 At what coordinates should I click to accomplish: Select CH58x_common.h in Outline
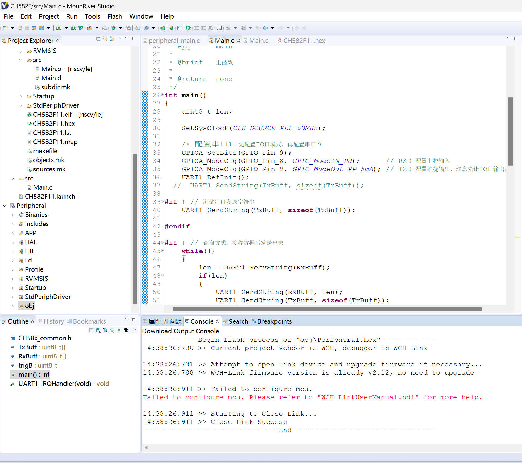(x=41, y=338)
